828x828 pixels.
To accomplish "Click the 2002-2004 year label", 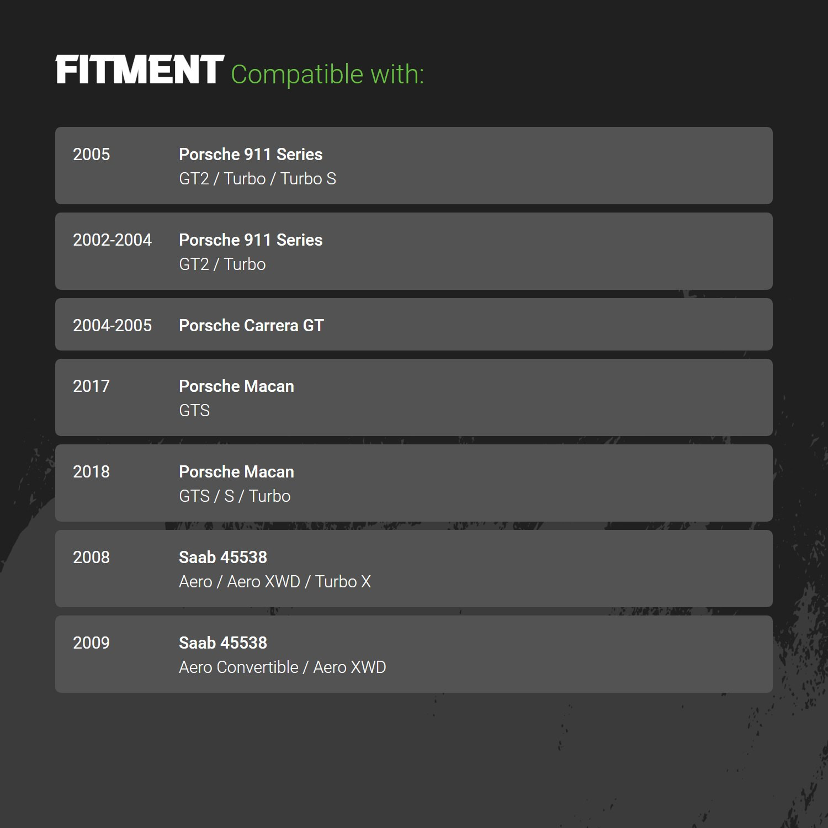I will pyautogui.click(x=112, y=240).
